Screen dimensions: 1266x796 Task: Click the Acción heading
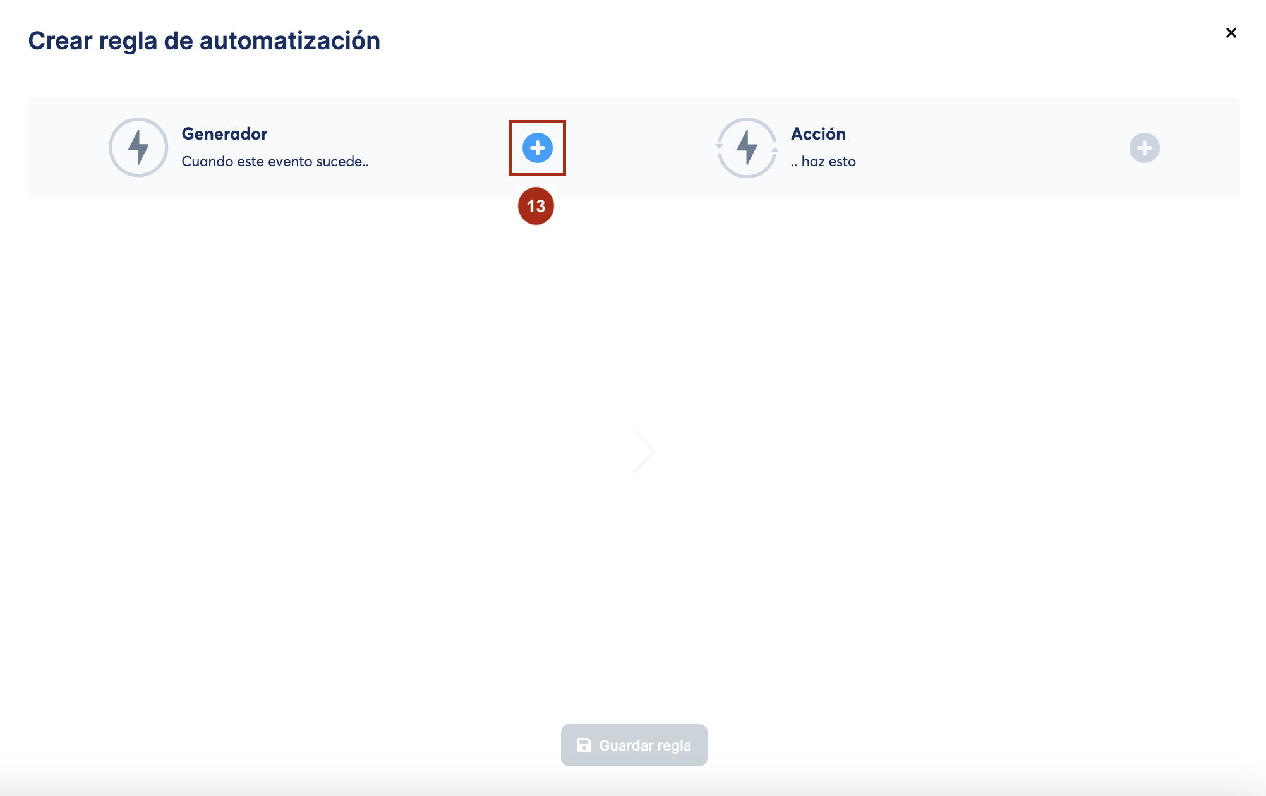[818, 134]
